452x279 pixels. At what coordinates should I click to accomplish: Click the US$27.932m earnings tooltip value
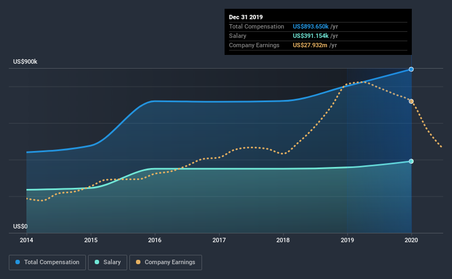310,45
